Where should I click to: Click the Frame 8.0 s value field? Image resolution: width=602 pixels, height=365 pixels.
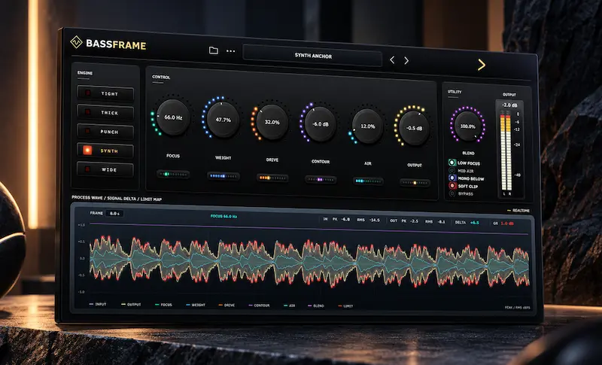pos(114,214)
